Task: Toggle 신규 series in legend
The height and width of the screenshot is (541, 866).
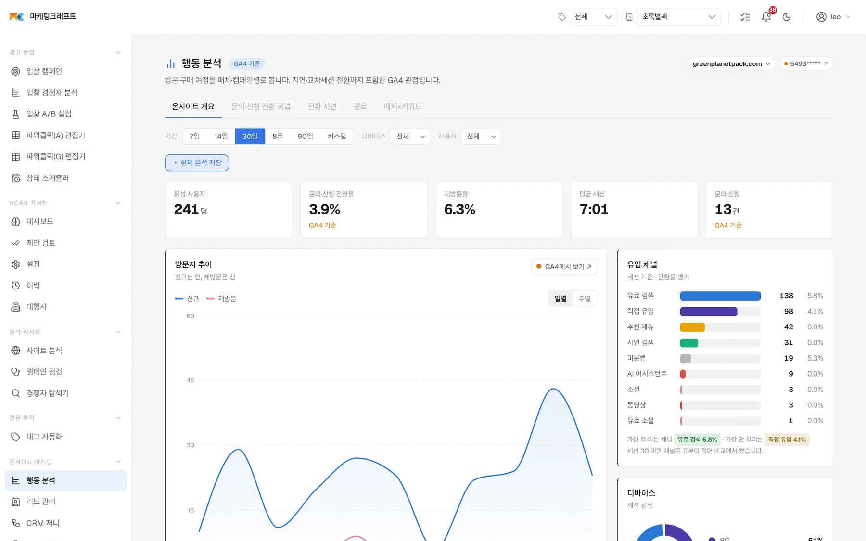Action: pos(187,299)
